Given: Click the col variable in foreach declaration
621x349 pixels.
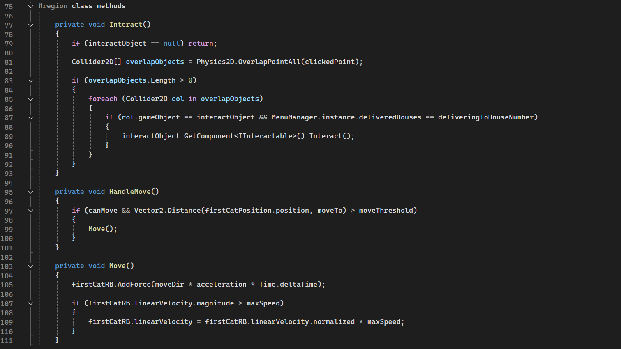Looking at the screenshot, I should [x=178, y=99].
